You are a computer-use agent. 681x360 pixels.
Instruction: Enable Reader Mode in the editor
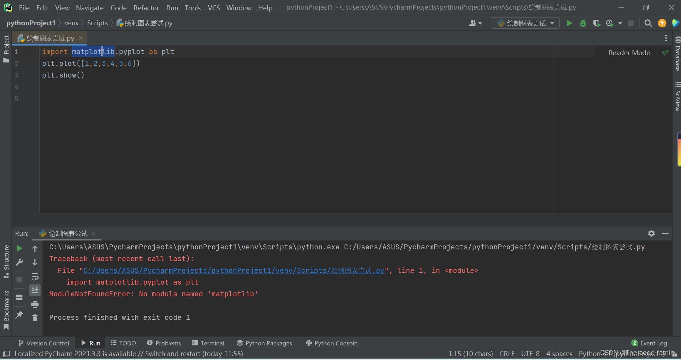click(629, 53)
